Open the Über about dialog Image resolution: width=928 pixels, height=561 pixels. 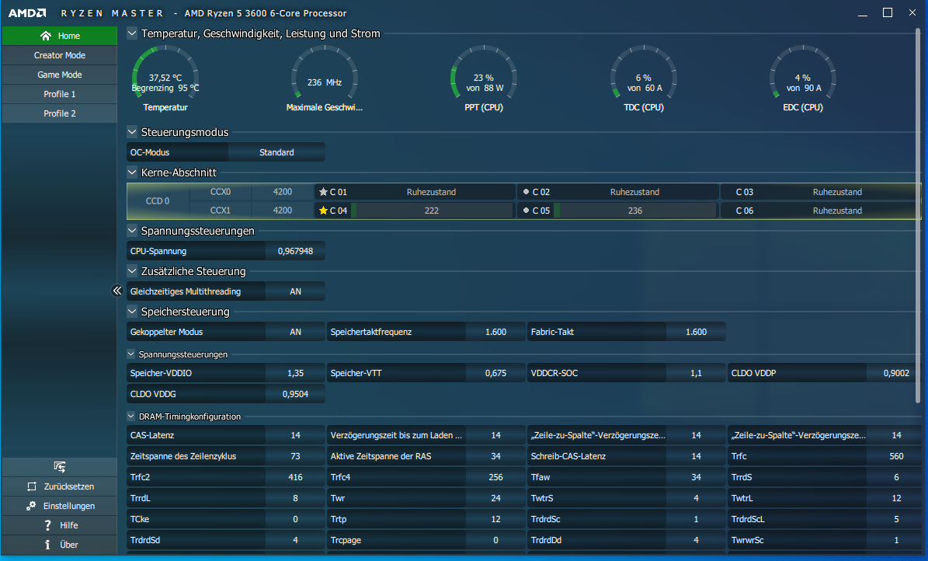[x=59, y=545]
